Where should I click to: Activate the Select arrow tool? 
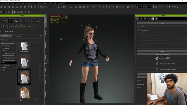point(50,7)
